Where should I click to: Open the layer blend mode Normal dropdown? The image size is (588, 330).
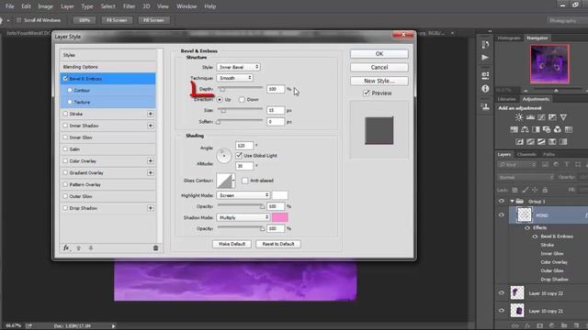click(526, 177)
